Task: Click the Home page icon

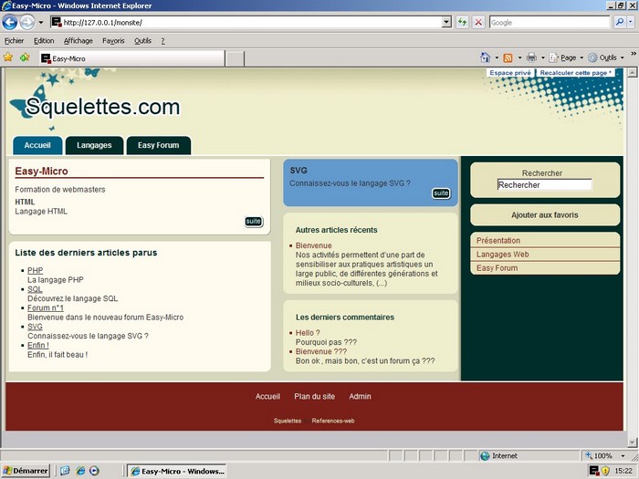Action: point(485,57)
